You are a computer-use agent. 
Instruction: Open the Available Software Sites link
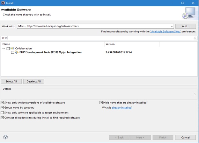[166, 31]
